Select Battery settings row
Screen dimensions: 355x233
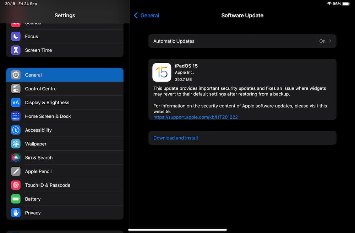point(65,199)
